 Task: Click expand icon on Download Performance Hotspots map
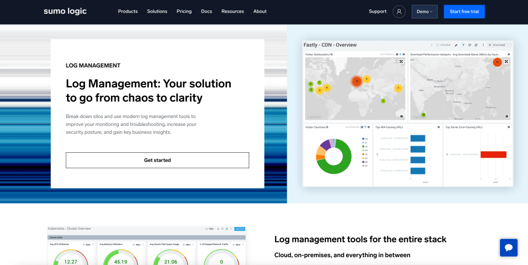tap(506, 62)
